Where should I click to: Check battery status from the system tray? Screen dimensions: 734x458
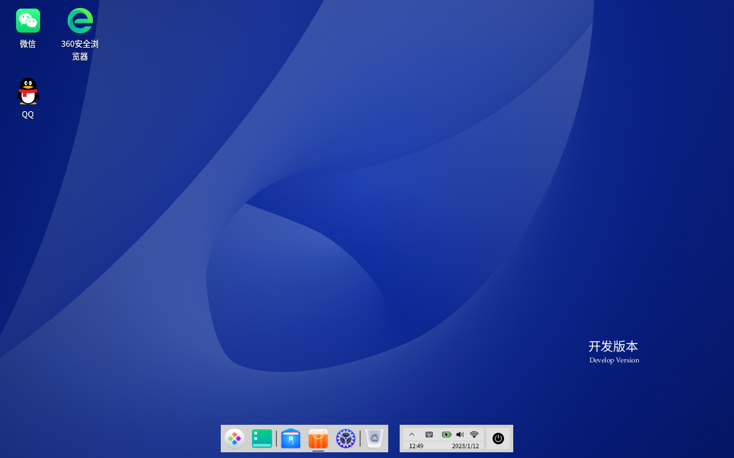(446, 435)
